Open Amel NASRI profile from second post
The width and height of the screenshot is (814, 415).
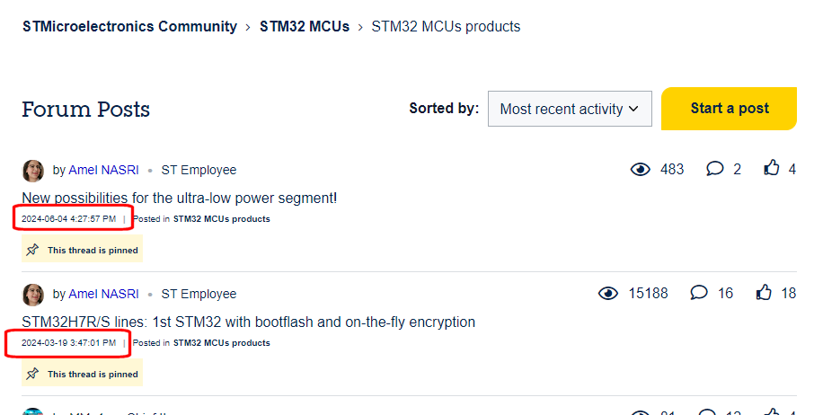coord(103,294)
